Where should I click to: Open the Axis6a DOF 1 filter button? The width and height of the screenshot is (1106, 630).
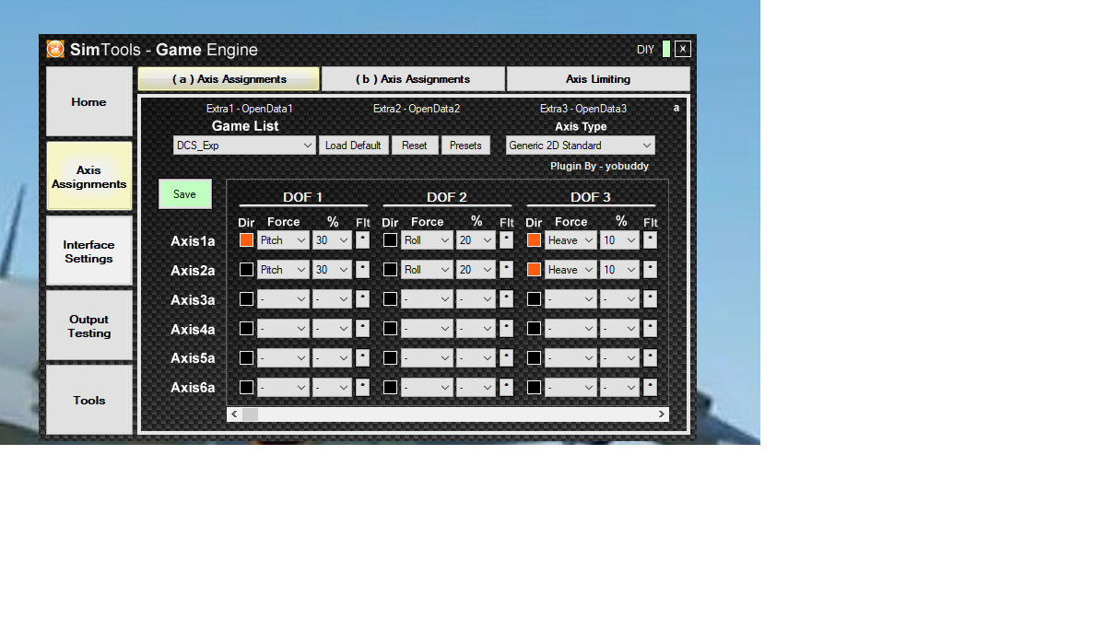click(x=362, y=388)
